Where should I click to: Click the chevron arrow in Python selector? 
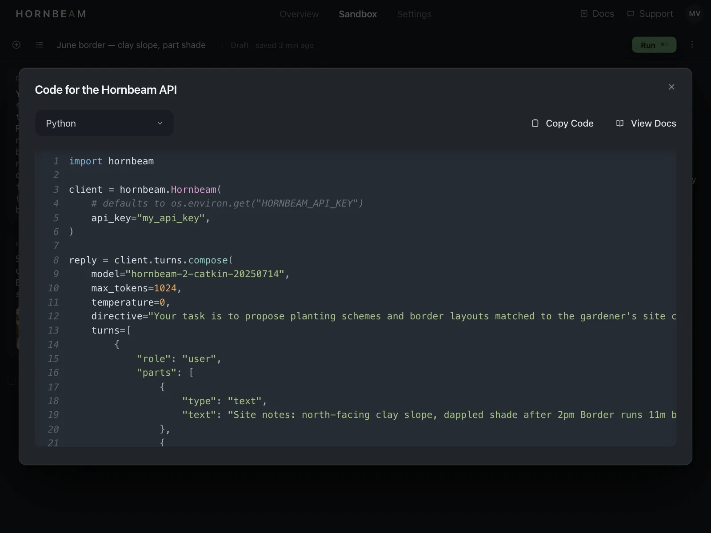coord(160,123)
